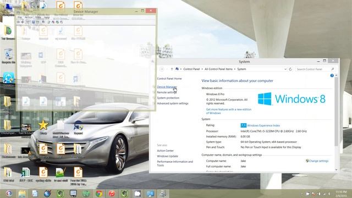
Task: Click the monitor icon in taskbar
Action: 73,194
